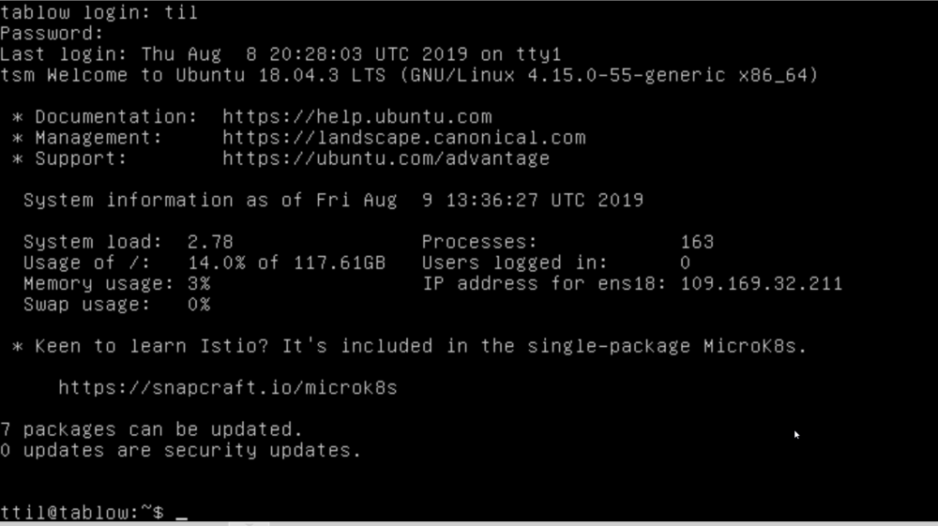Image resolution: width=938 pixels, height=526 pixels.
Task: Click the System information date line
Action: pyautogui.click(x=333, y=200)
